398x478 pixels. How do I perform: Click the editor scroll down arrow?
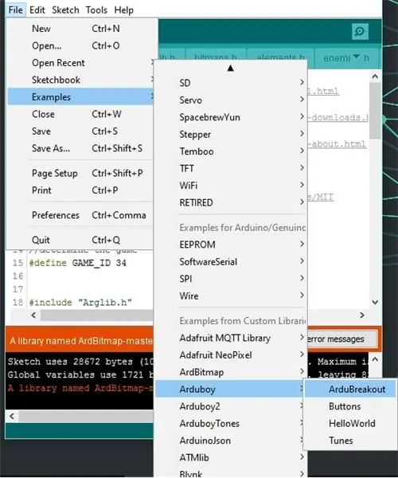pyautogui.click(x=375, y=302)
